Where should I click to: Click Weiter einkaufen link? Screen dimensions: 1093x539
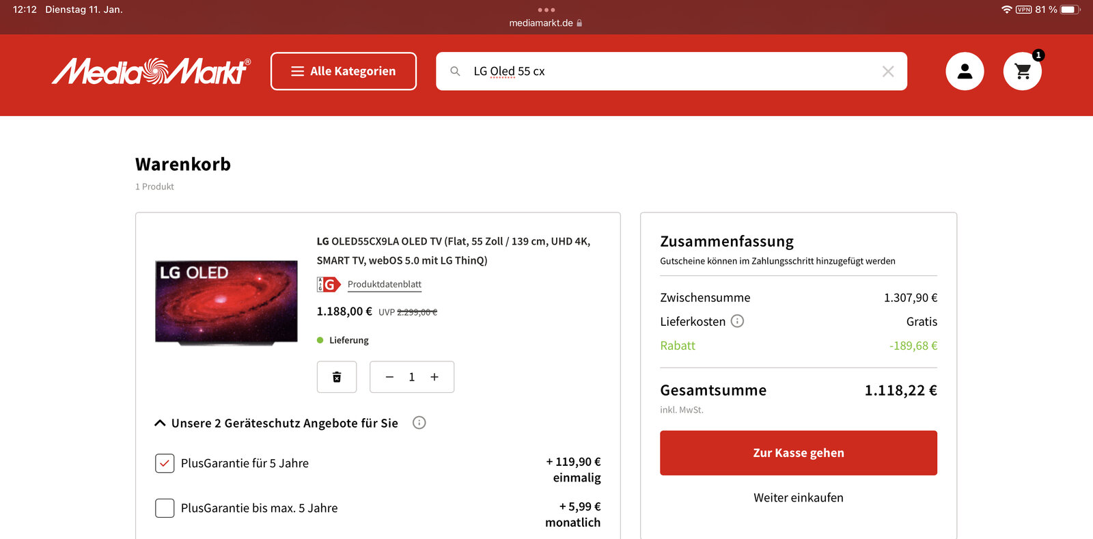pyautogui.click(x=799, y=497)
